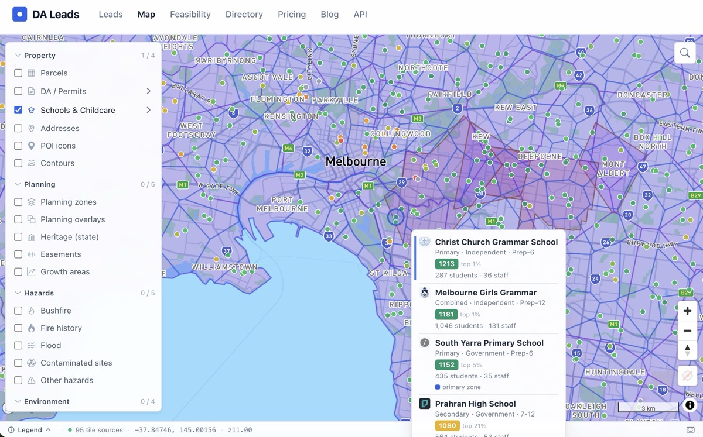The image size is (703, 437).
Task: Tick the Flood checkbox
Action: (18, 346)
